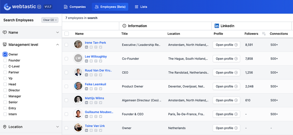Open profile for Guillaume Moubec
293x135 pixels.
point(226,114)
